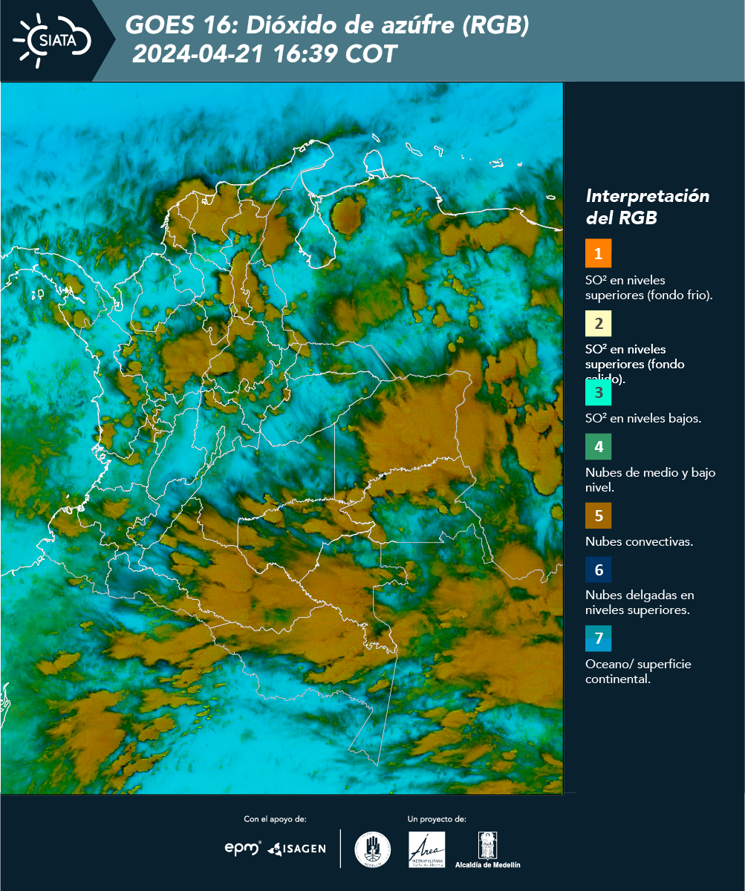Click the GOES 16 satellite map image
Viewport: 745px width, 891px height.
(282, 438)
